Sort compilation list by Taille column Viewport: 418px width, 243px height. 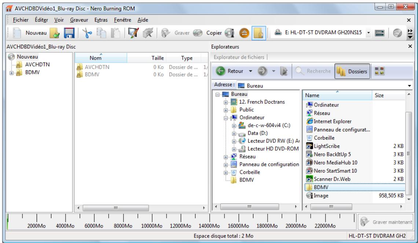tap(146, 58)
